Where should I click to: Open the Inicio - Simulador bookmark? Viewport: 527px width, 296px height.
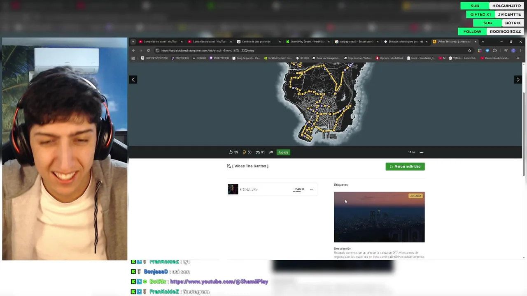421,58
